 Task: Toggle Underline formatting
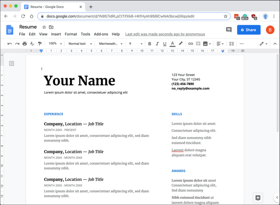coord(165,44)
